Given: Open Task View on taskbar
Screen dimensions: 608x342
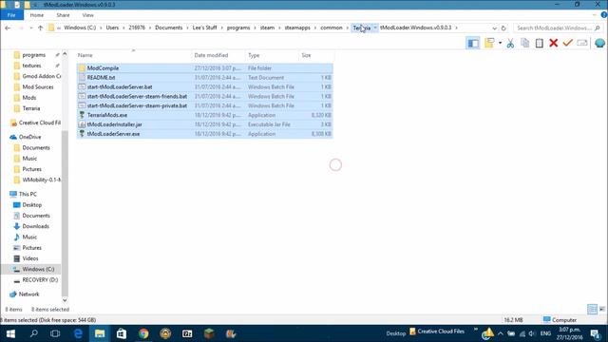Looking at the screenshot, I should pyautogui.click(x=55, y=333).
